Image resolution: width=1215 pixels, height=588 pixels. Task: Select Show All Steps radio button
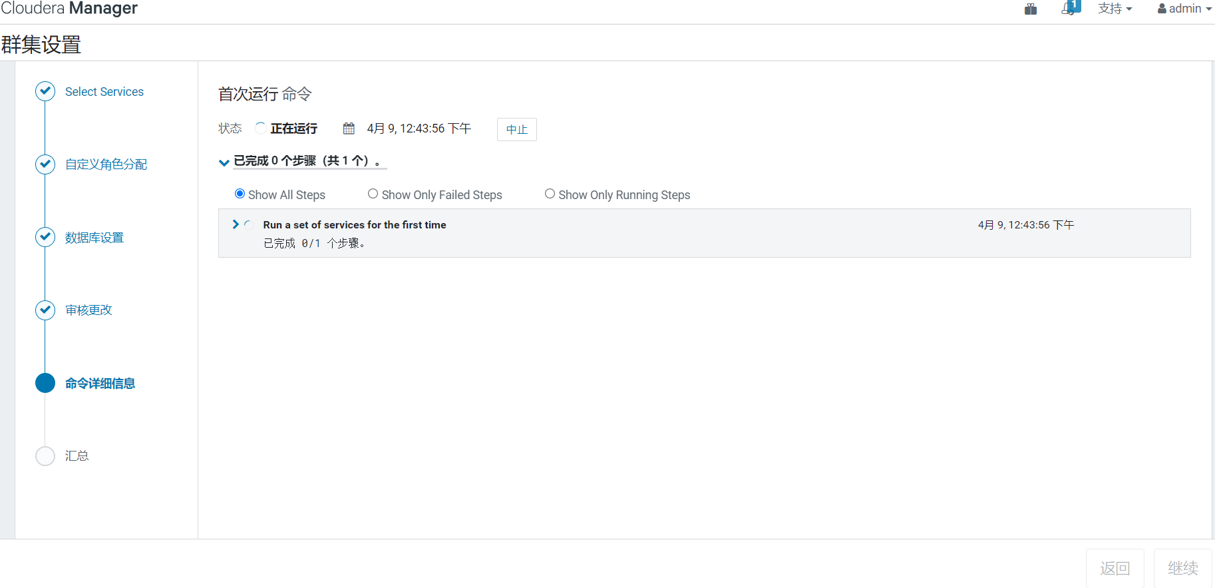[x=240, y=194]
